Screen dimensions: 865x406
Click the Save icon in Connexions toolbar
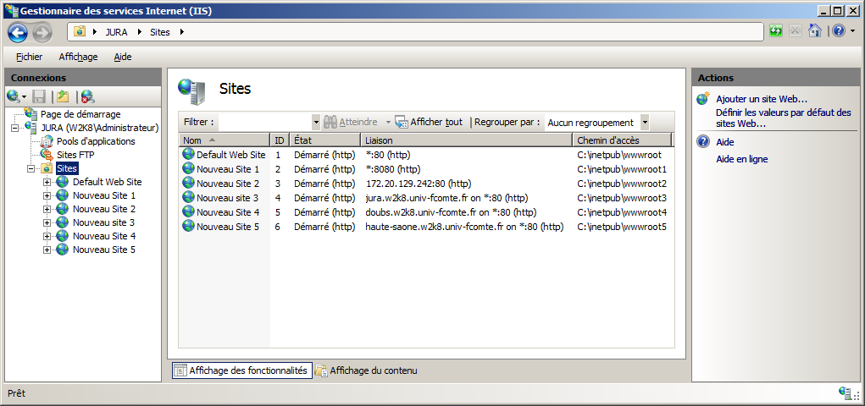coord(39,97)
